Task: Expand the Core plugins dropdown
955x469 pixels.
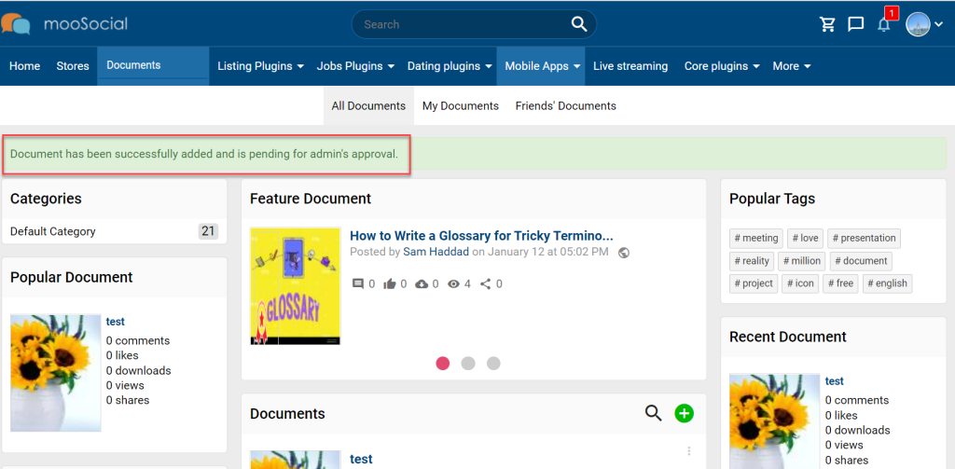Action: click(722, 66)
